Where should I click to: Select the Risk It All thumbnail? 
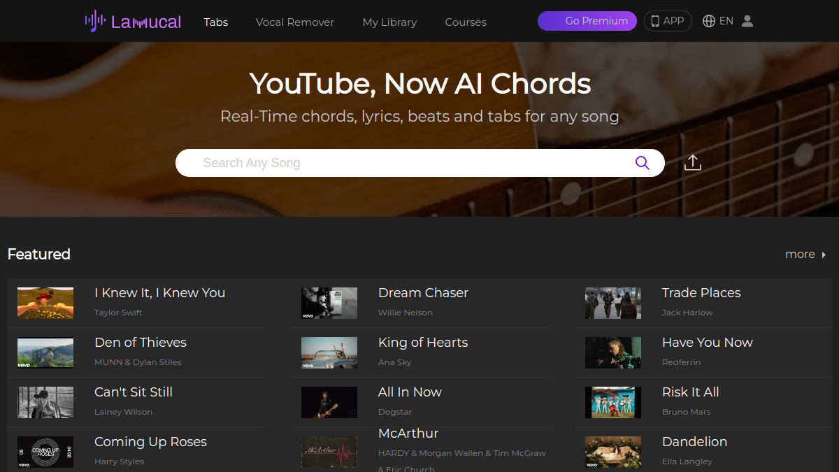click(x=613, y=402)
